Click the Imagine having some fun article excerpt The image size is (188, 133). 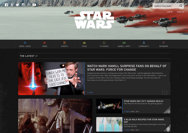[x=127, y=77]
